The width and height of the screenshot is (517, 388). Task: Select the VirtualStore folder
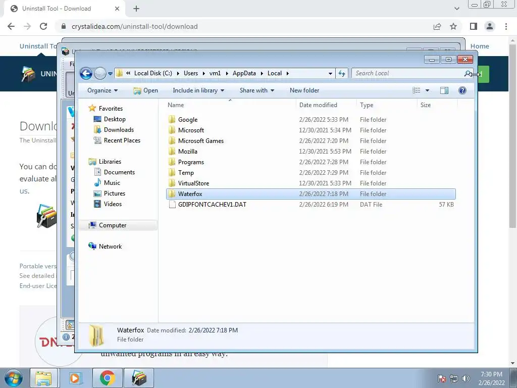pyautogui.click(x=193, y=183)
